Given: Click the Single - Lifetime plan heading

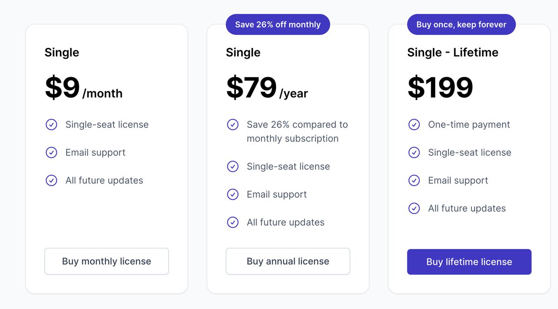Looking at the screenshot, I should (x=453, y=52).
